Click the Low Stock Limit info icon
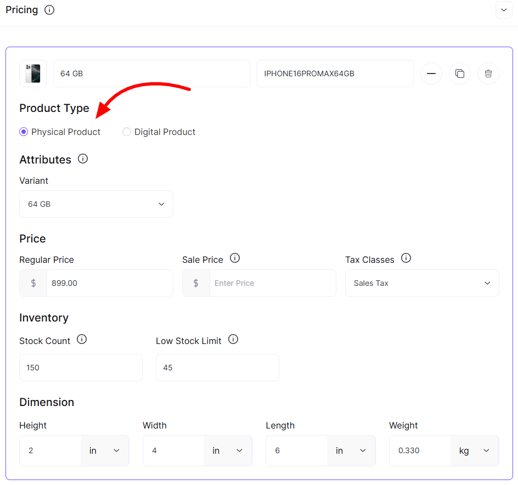 pyautogui.click(x=233, y=339)
